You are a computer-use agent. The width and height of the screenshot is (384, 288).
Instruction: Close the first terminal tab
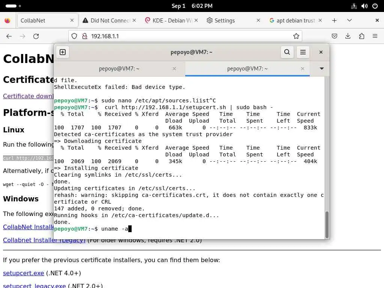(x=174, y=69)
